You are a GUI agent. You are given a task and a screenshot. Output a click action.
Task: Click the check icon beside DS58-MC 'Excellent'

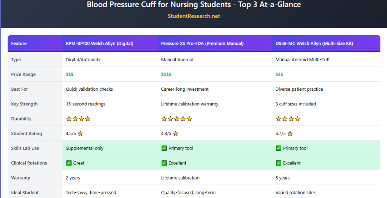pyautogui.click(x=279, y=163)
